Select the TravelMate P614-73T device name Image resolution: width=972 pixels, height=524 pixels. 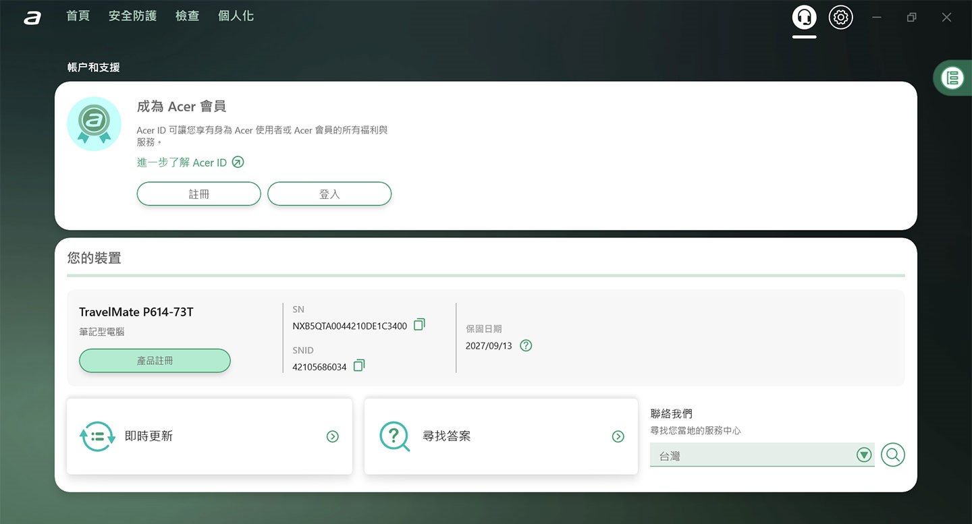[136, 312]
